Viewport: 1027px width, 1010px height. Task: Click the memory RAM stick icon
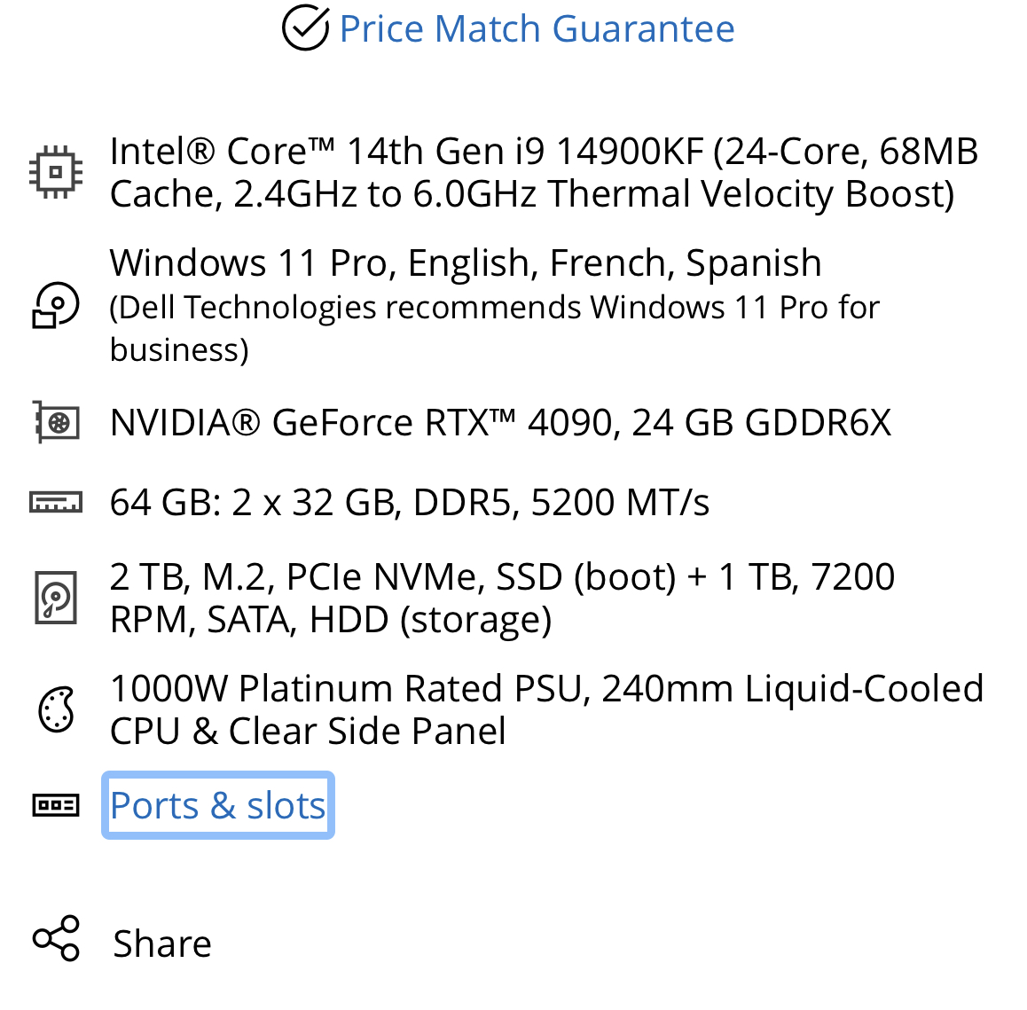point(56,503)
